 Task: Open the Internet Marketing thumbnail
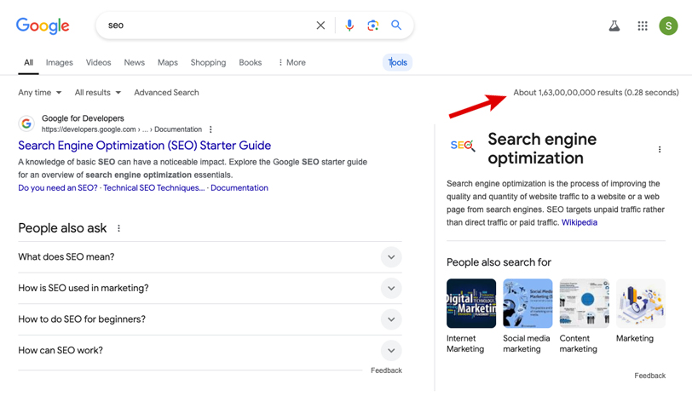pos(471,303)
